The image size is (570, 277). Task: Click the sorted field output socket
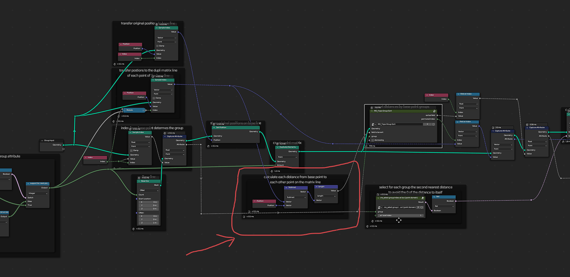pos(437,115)
